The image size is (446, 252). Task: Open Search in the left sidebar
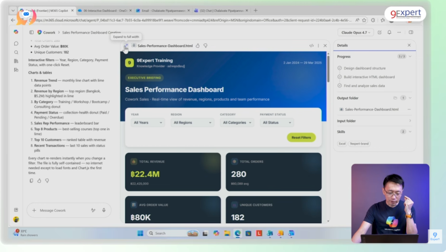point(16,52)
